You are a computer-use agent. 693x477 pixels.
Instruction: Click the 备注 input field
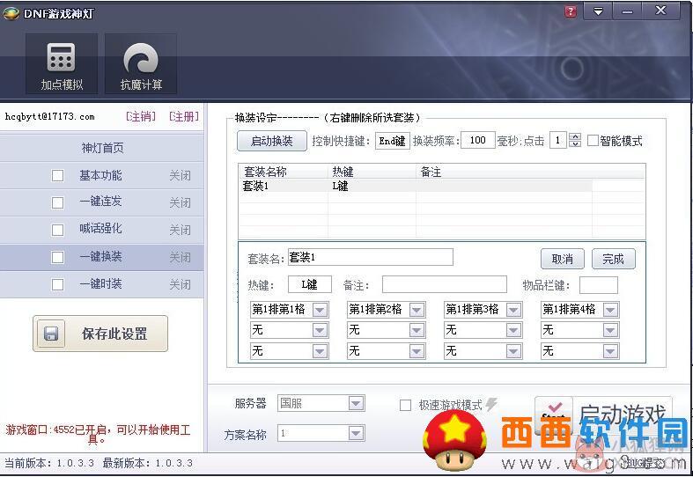coord(444,284)
